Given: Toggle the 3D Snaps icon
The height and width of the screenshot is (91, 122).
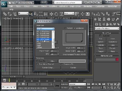Looking at the screenshot, I should pyautogui.click(x=94, y=14).
